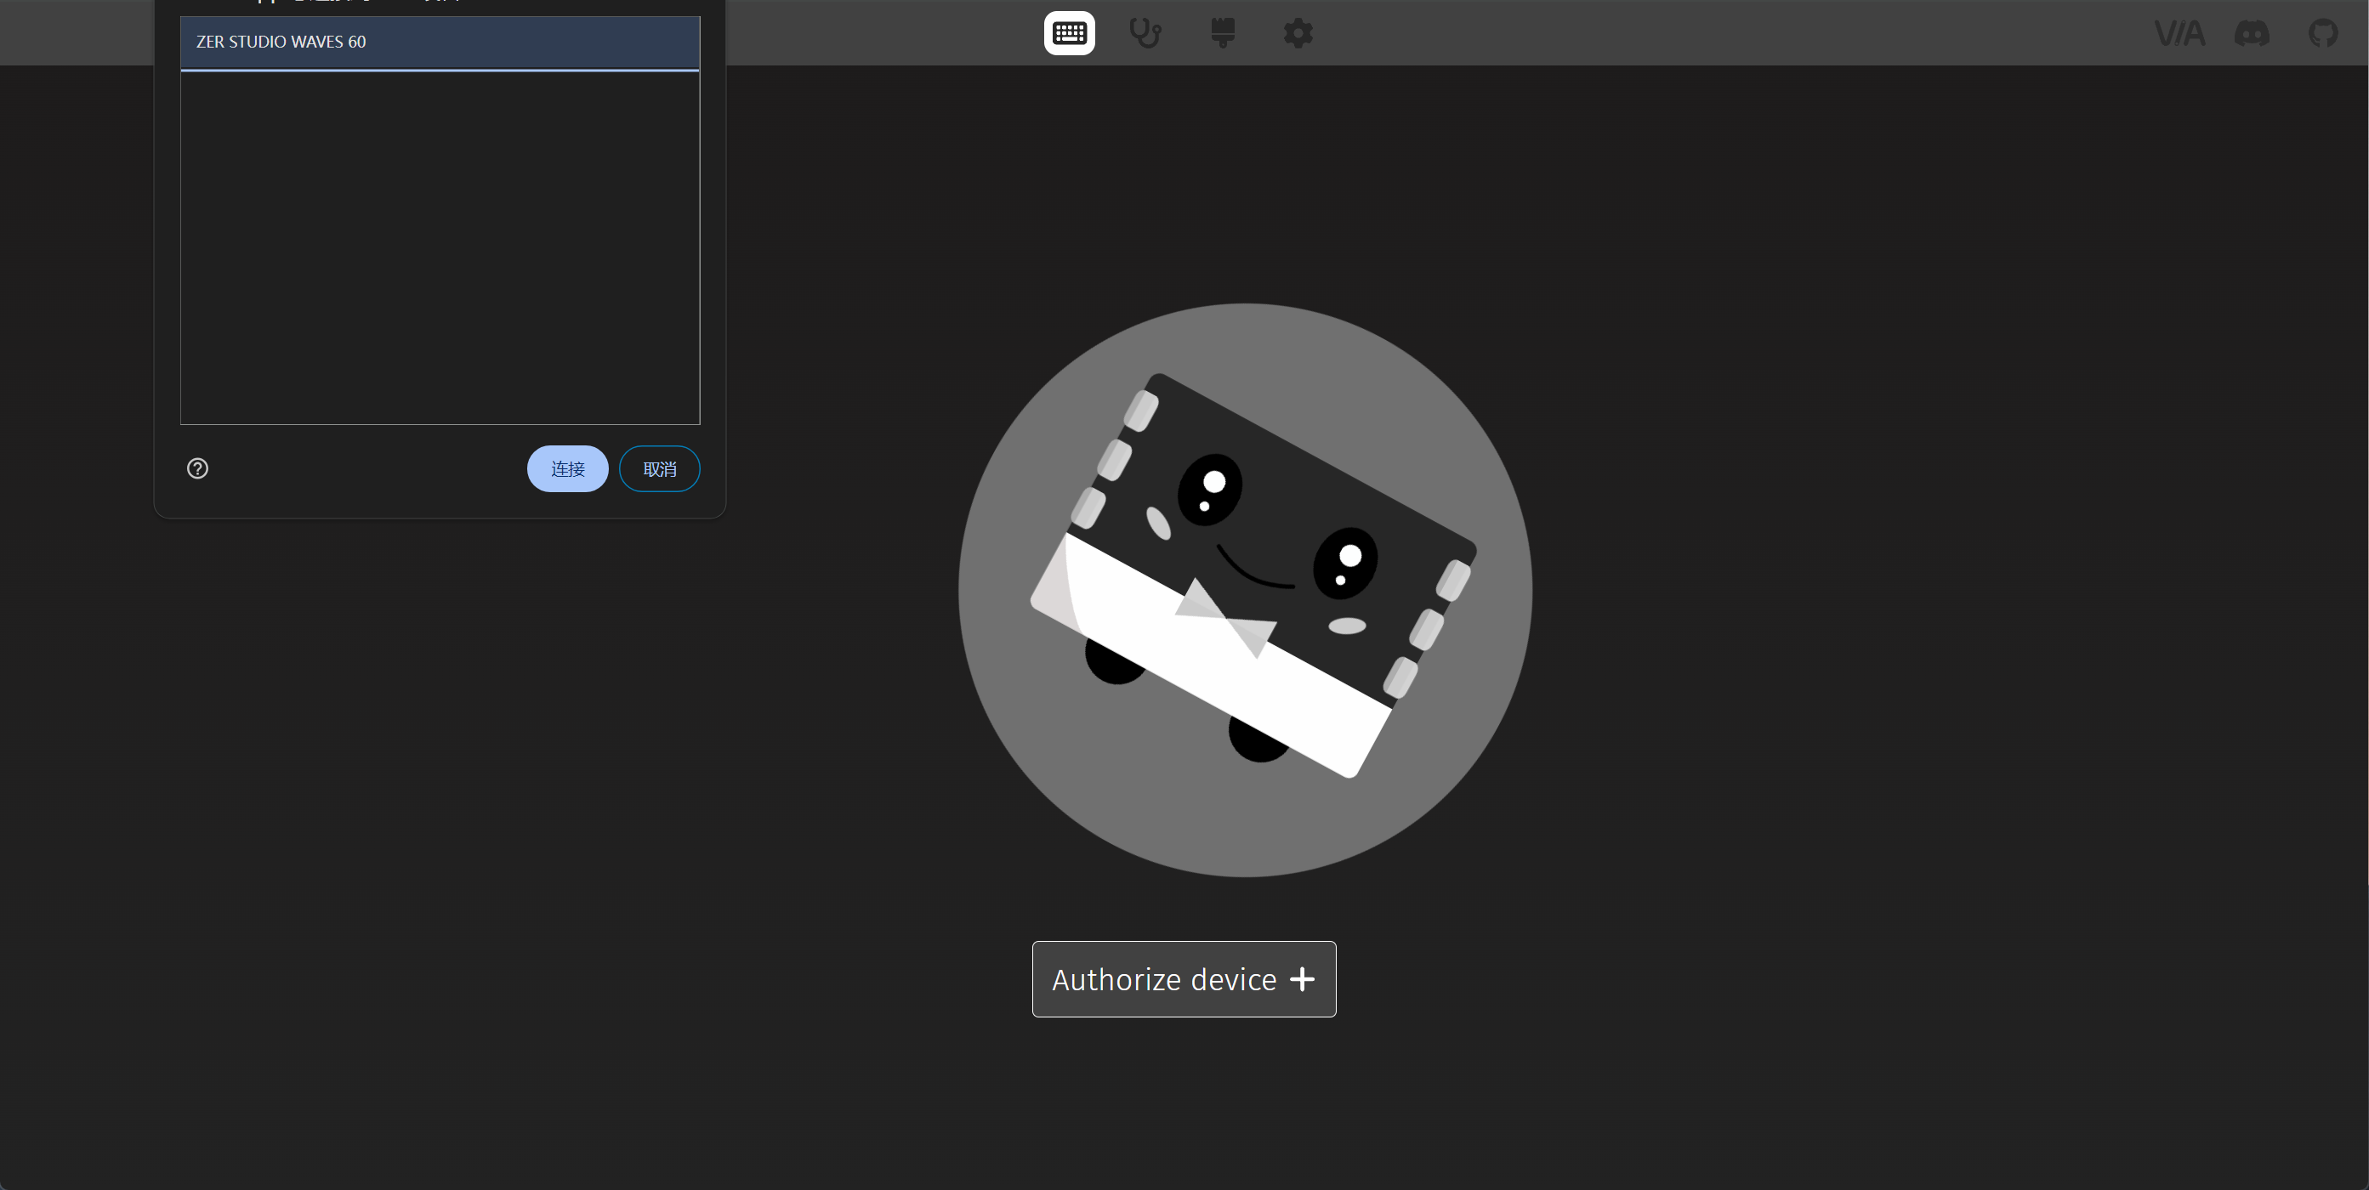Screen dimensions: 2369x1190
Task: Click the empty area of the device list
Action: click(x=440, y=248)
